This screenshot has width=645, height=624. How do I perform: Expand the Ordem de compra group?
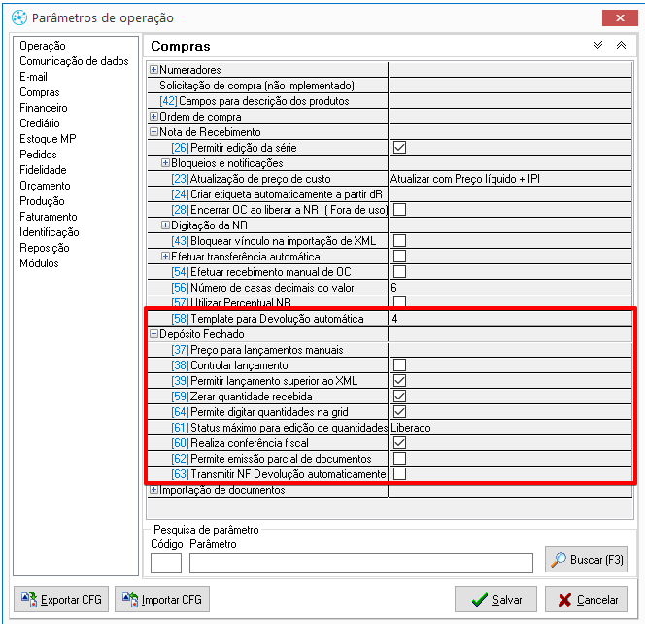pyautogui.click(x=153, y=117)
